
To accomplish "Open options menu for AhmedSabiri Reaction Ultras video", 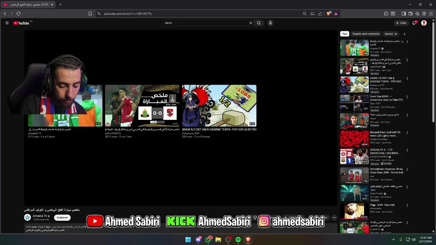I will point(407,169).
